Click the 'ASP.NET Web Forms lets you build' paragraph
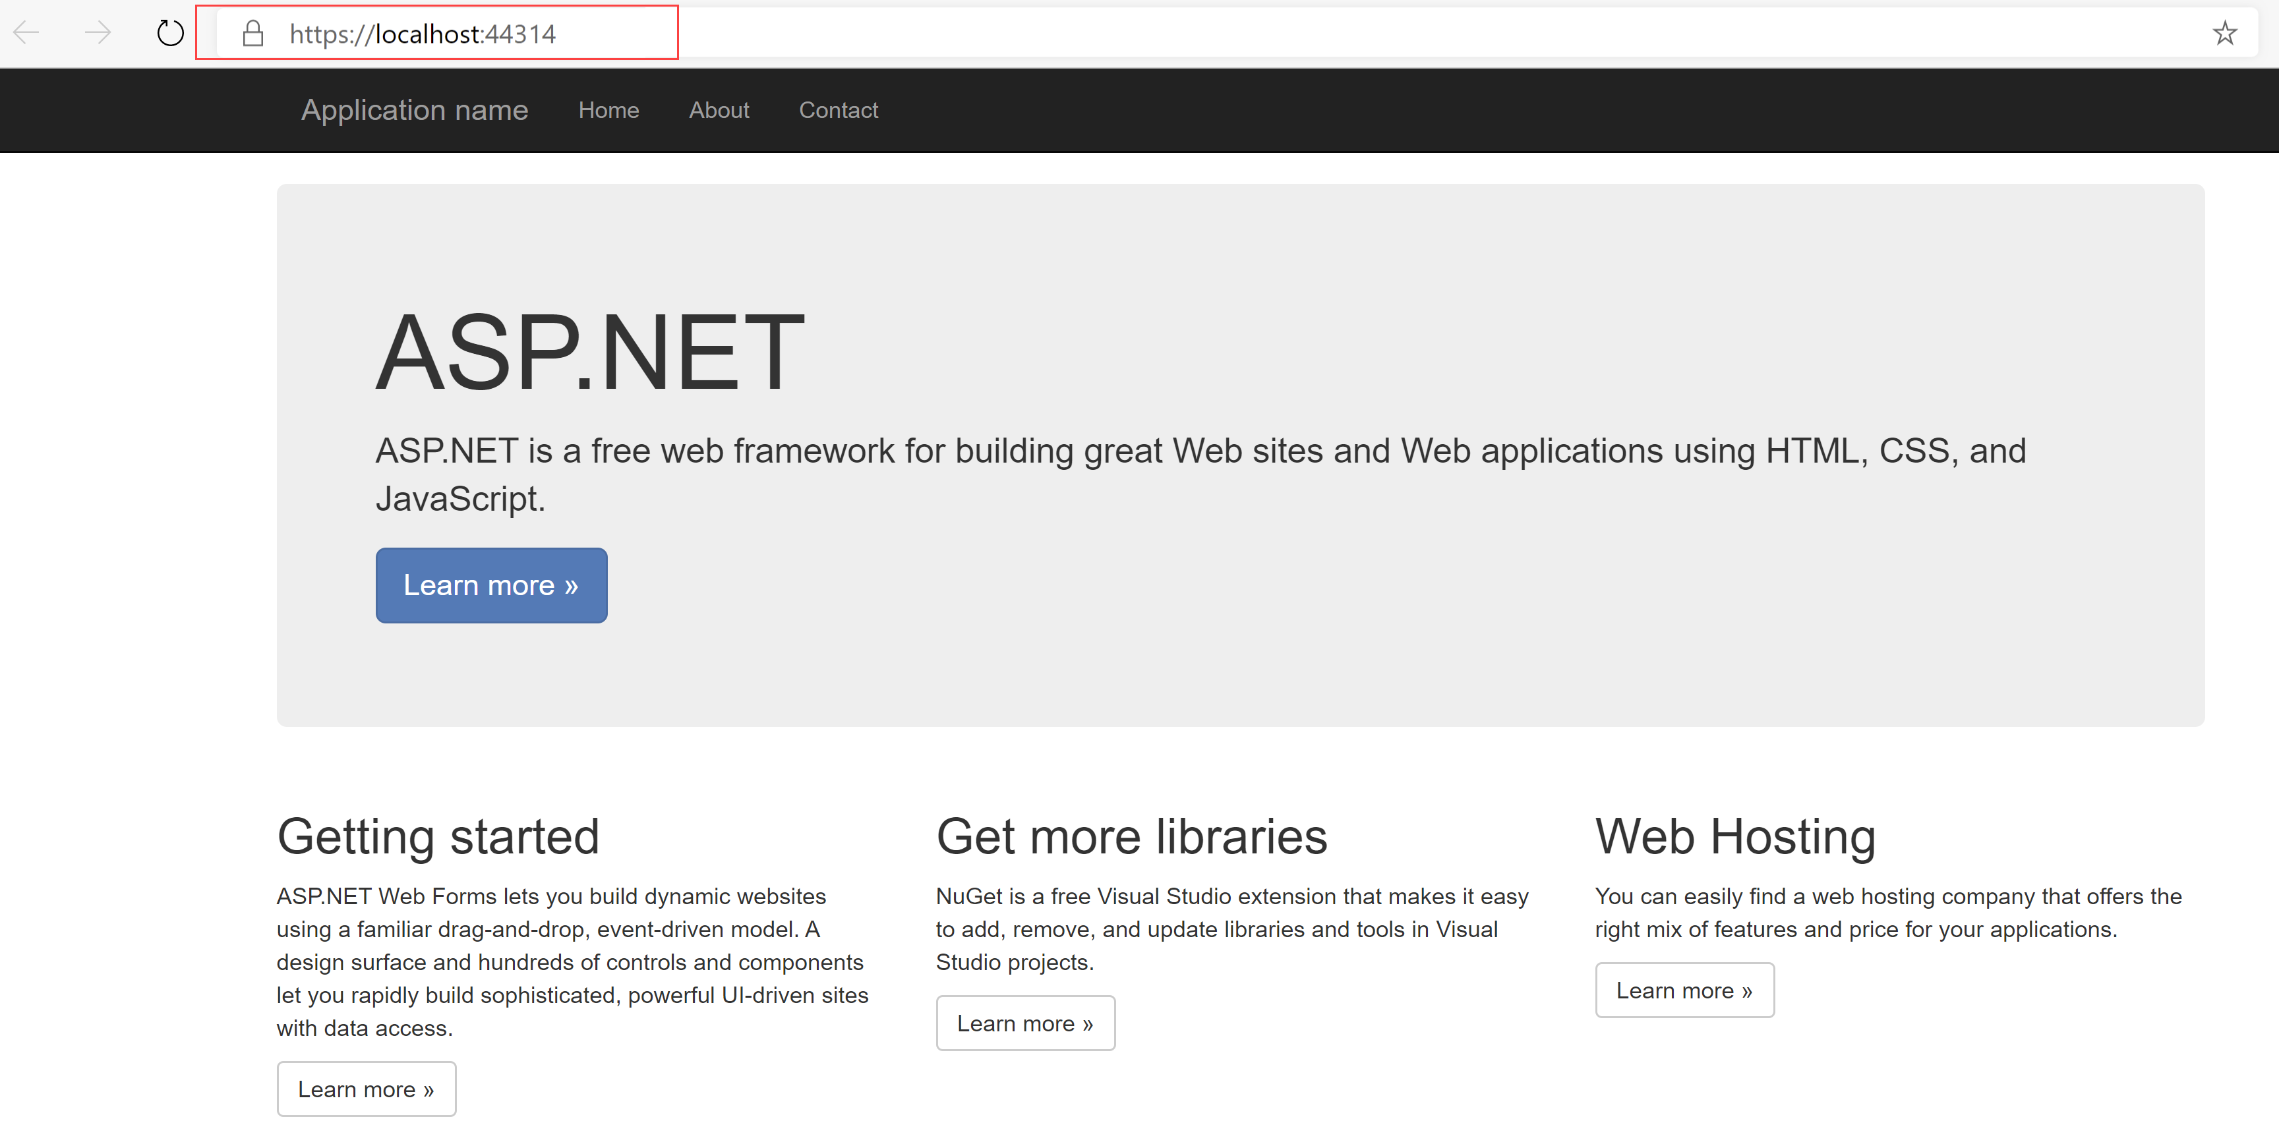Screen dimensions: 2279x1146 572,962
